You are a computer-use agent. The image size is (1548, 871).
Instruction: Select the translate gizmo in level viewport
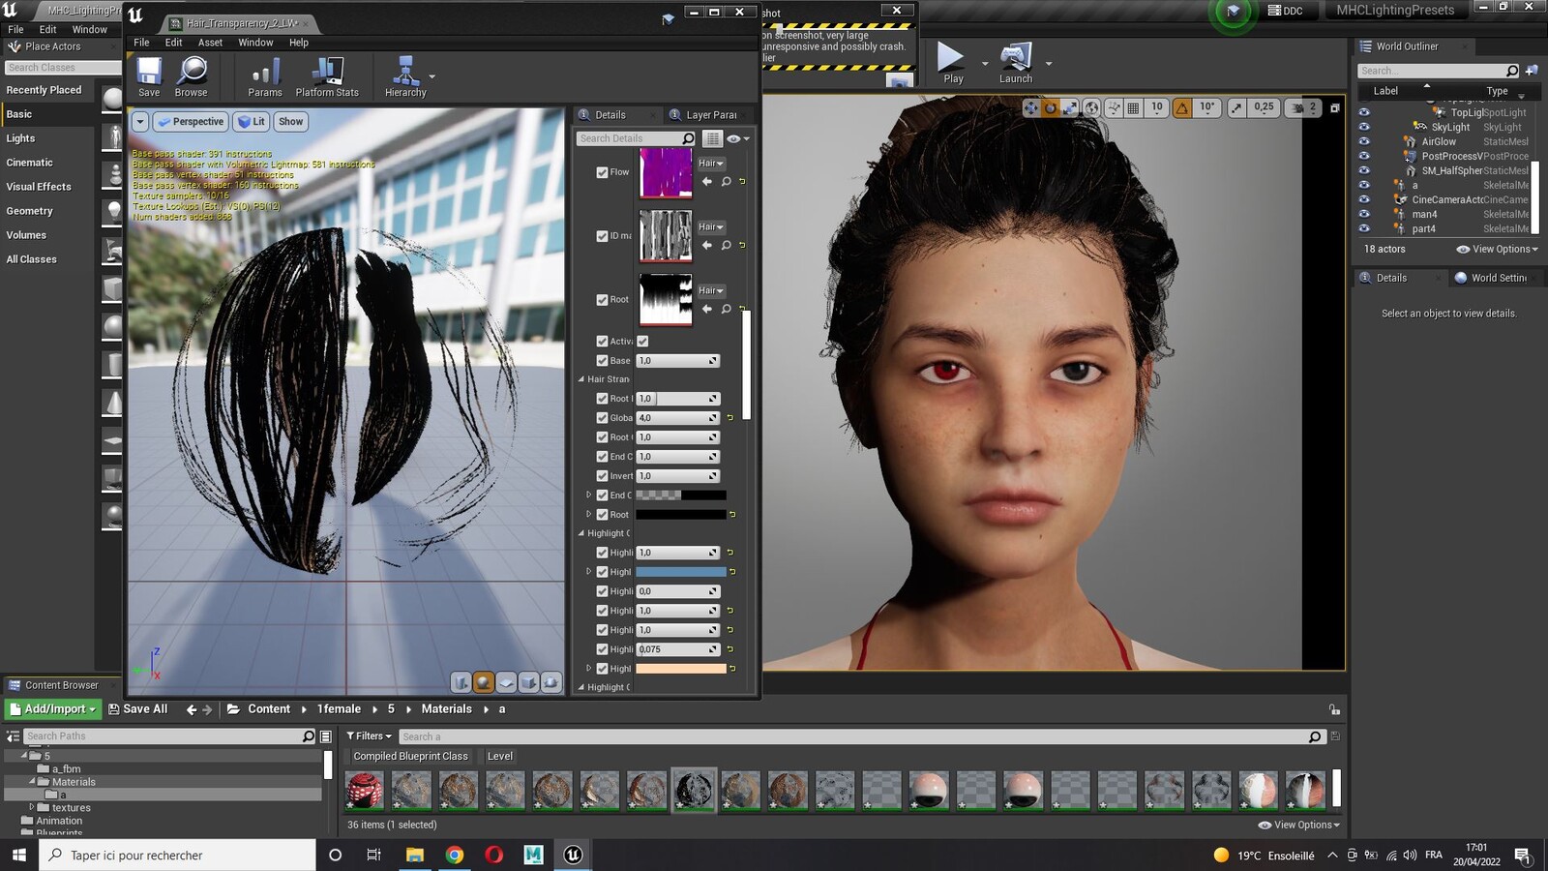pyautogui.click(x=1030, y=107)
